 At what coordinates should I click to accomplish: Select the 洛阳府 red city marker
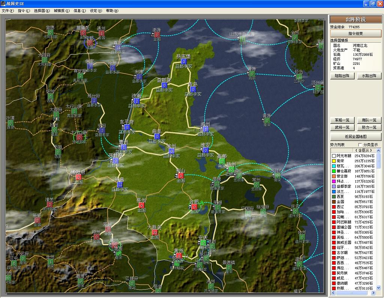click(78, 177)
